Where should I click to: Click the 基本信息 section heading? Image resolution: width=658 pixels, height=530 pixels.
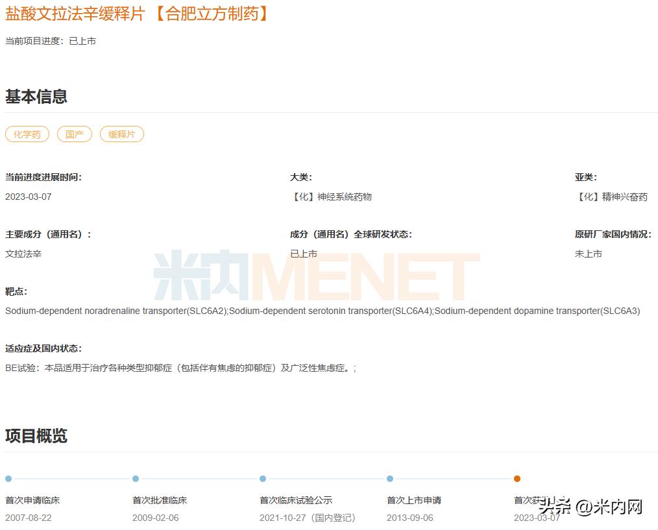36,97
